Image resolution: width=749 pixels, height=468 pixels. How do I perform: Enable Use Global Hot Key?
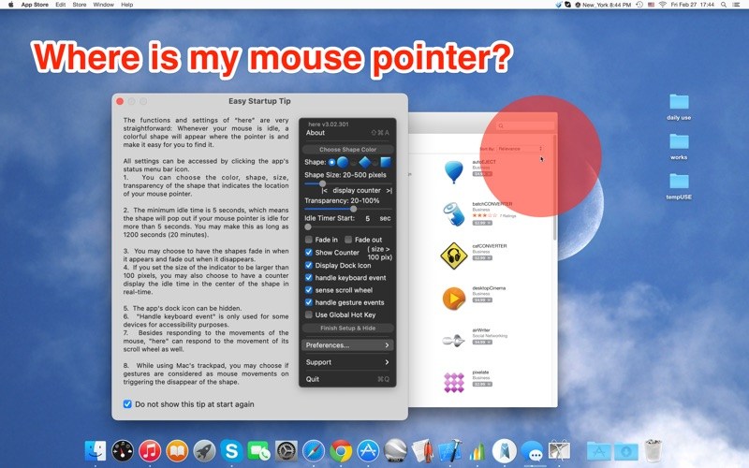(310, 315)
